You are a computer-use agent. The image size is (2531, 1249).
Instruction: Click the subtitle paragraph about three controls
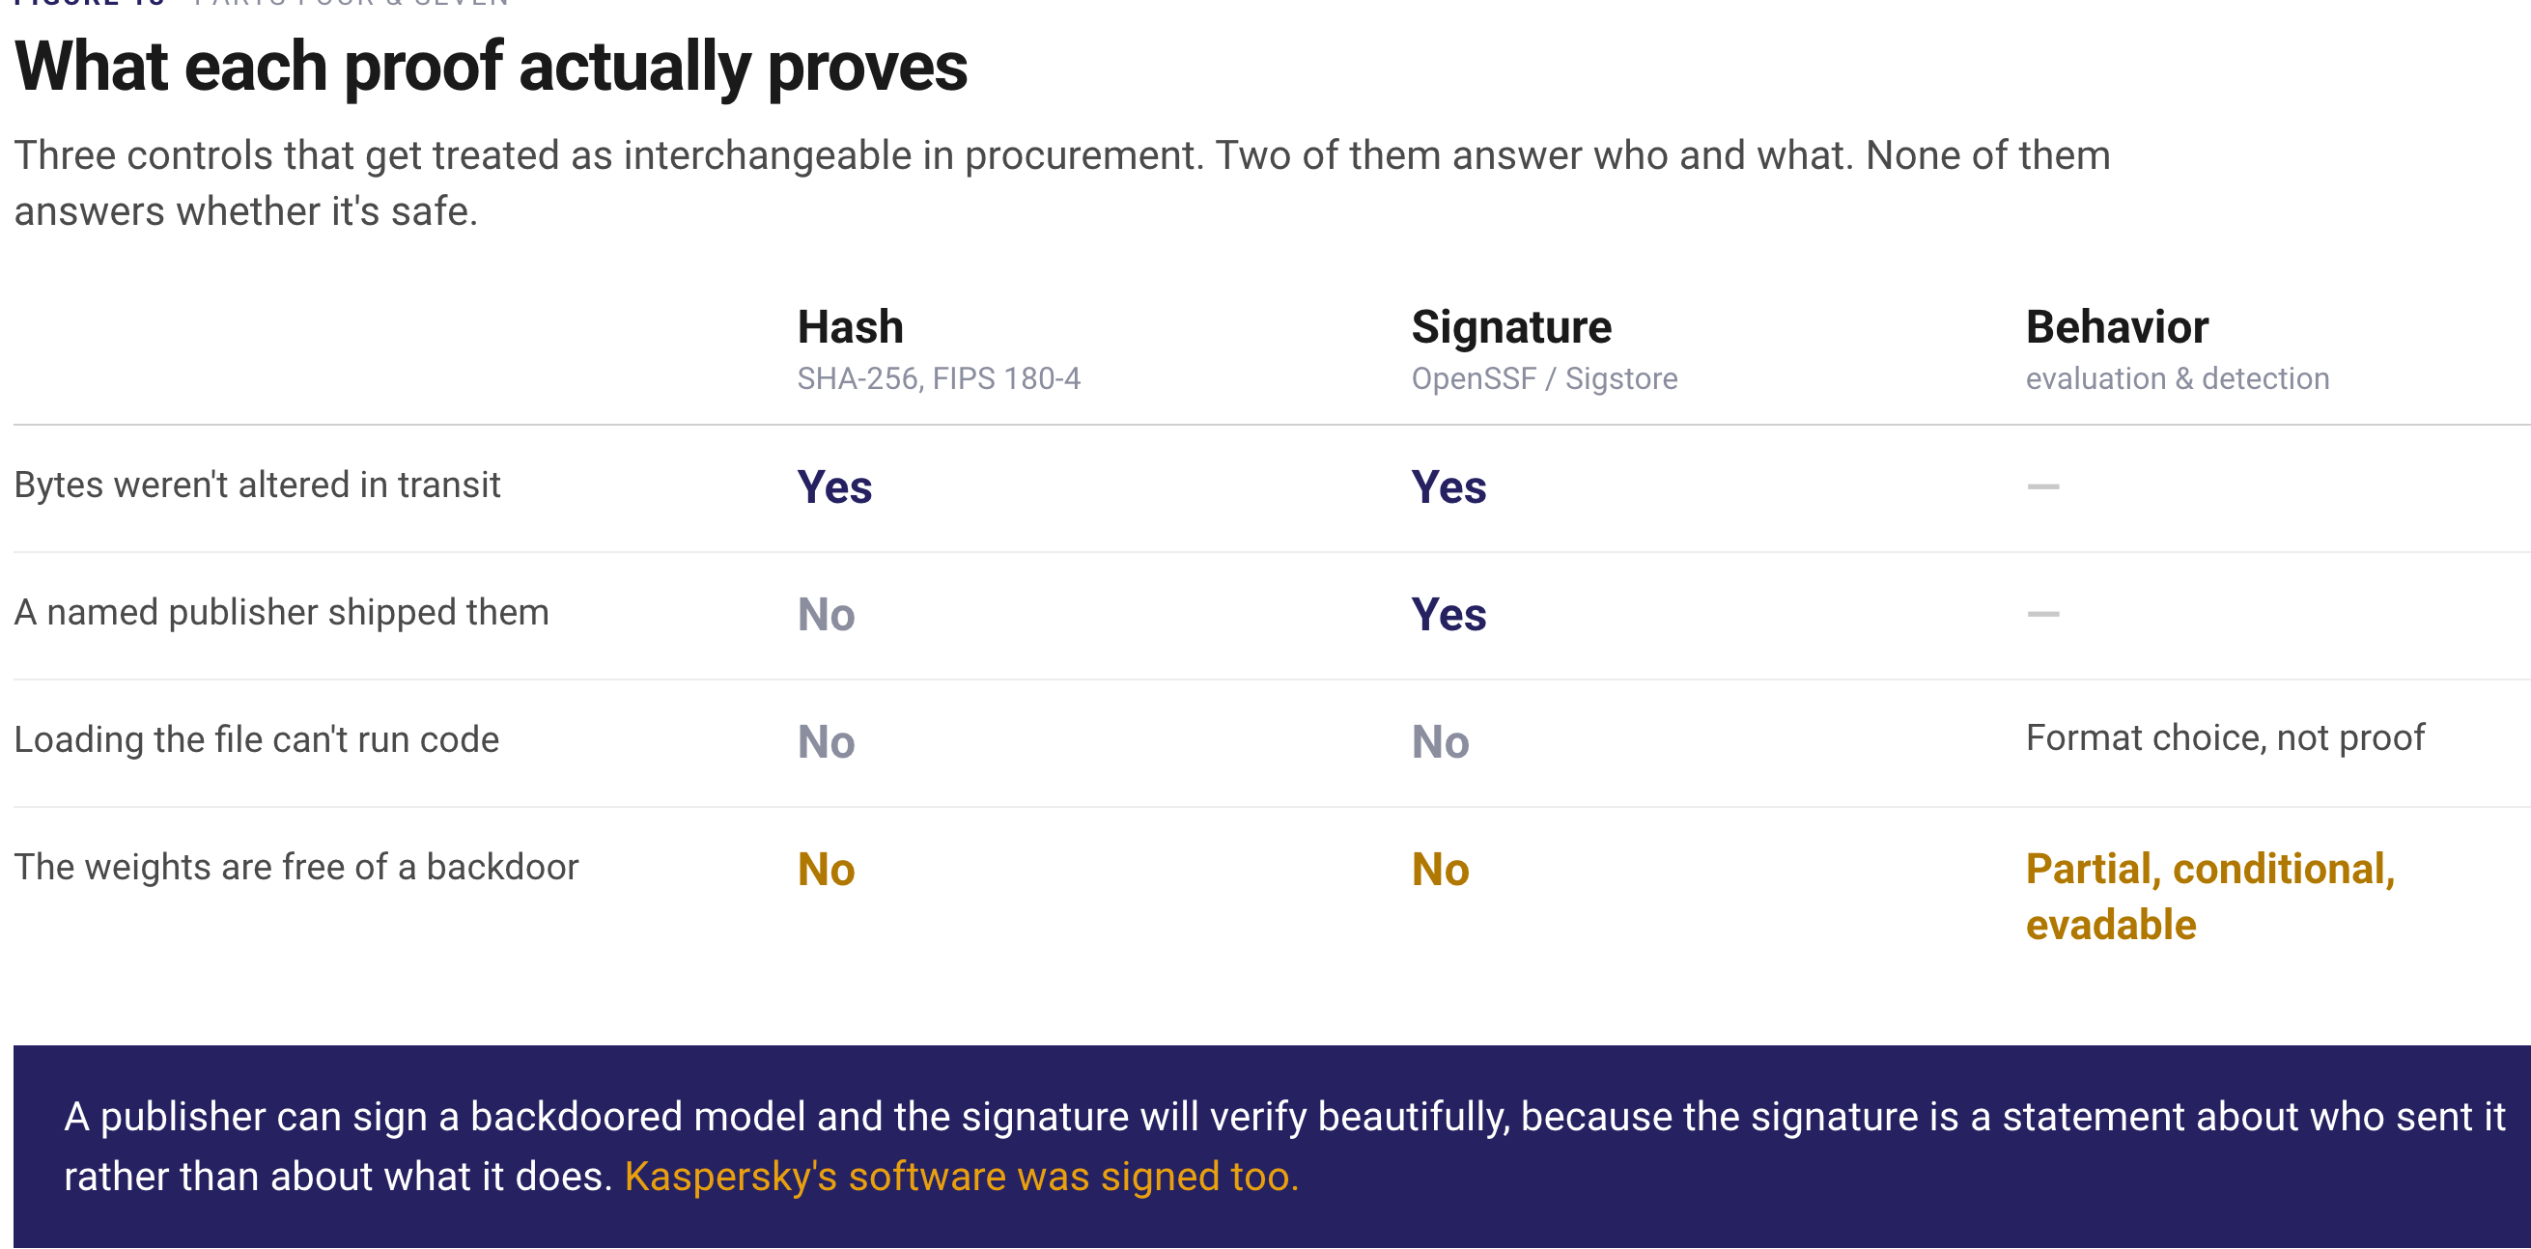1061,183
